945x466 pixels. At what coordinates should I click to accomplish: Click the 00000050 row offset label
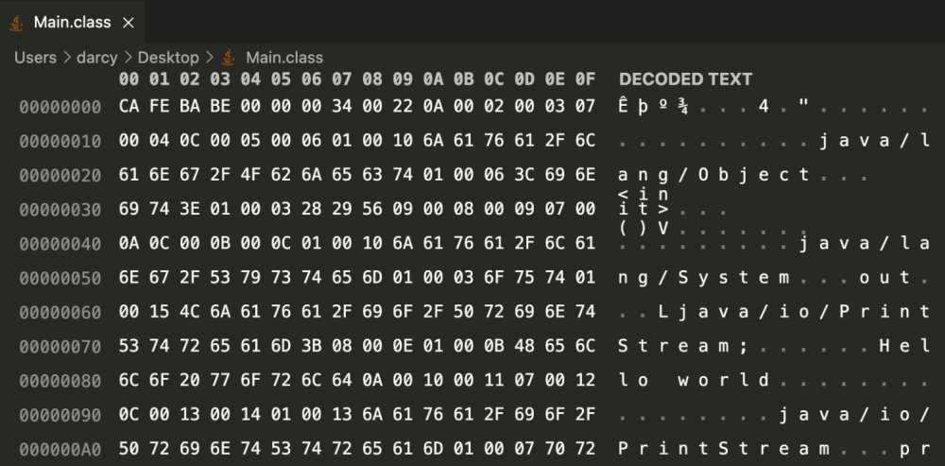60,278
